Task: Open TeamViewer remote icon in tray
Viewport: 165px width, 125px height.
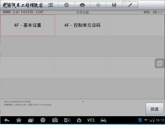Action: pos(140,120)
